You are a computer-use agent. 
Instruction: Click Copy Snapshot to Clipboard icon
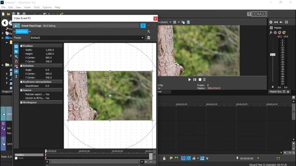tap(183, 22)
